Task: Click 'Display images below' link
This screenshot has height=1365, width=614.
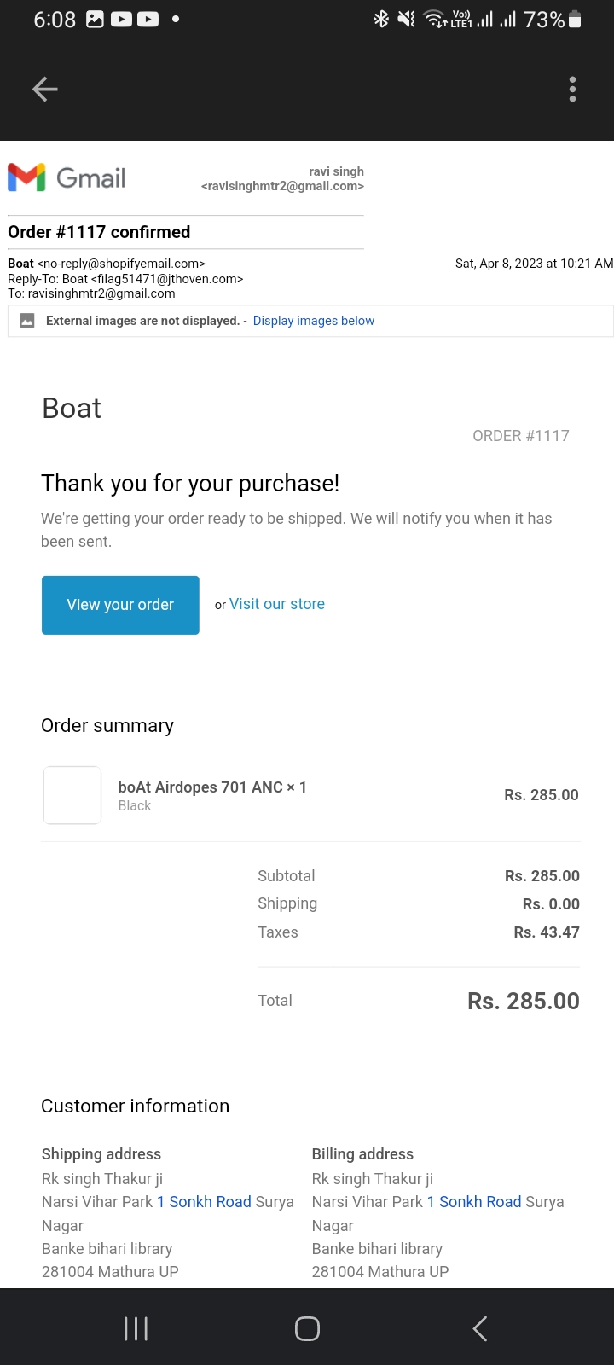Action: point(313,321)
